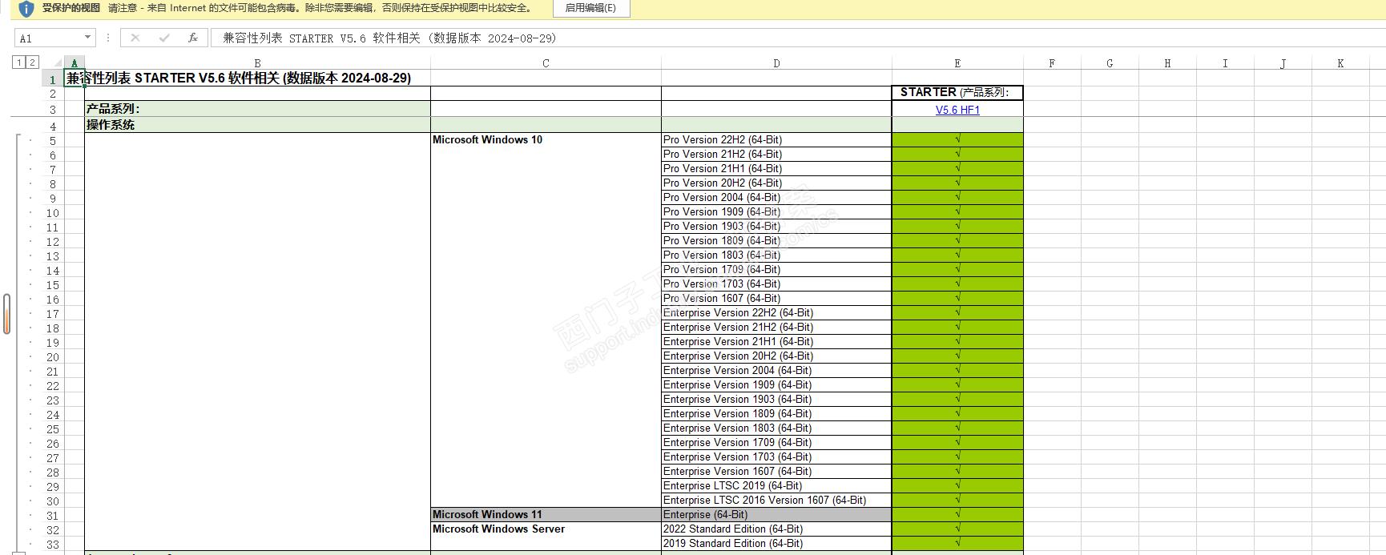Click the Microsoft Windows Server cell
Image resolution: width=1386 pixels, height=555 pixels.
click(546, 529)
